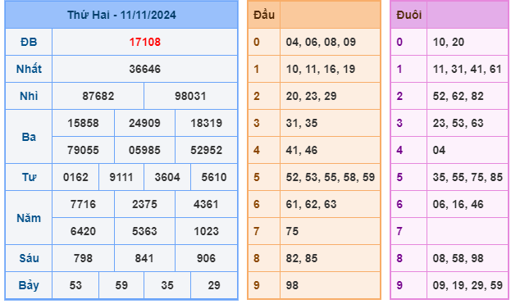This screenshot has width=511, height=304.
Task: Click fifth prize number 4361
Action: click(x=206, y=204)
